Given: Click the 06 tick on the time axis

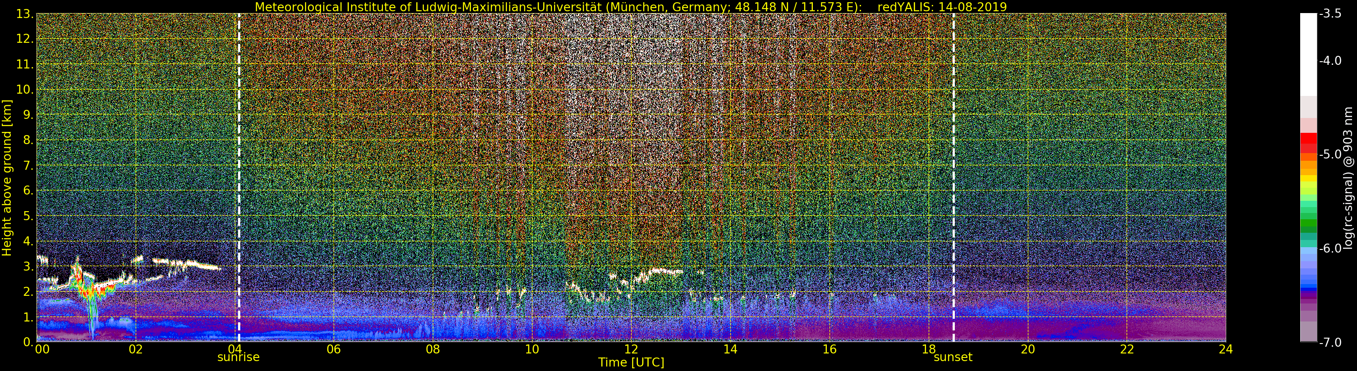Looking at the screenshot, I should tap(334, 349).
